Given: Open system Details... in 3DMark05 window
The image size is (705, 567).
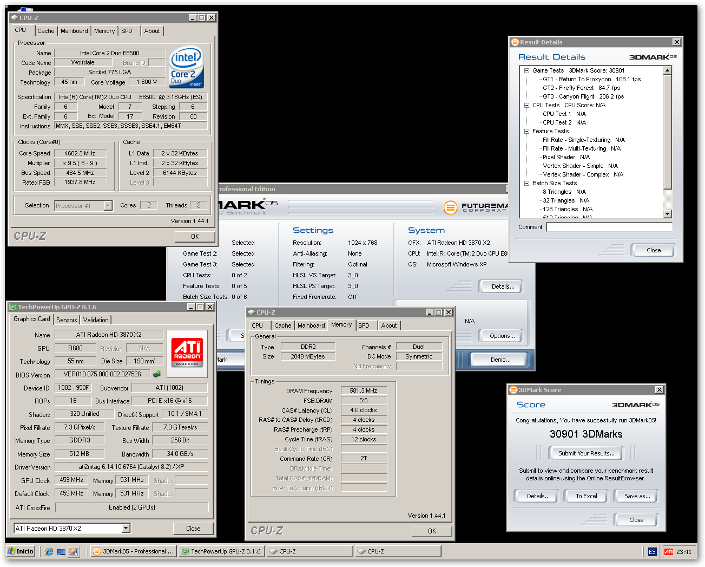Looking at the screenshot, I should (x=503, y=286).
